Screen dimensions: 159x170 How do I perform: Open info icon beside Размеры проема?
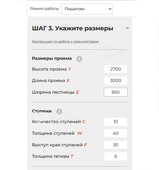point(79,59)
